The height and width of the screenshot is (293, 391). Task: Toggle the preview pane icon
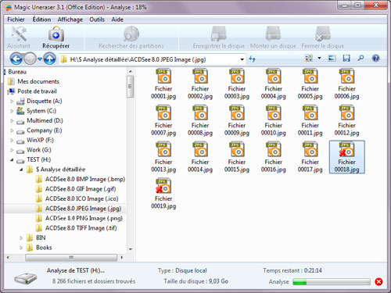[x=332, y=59]
